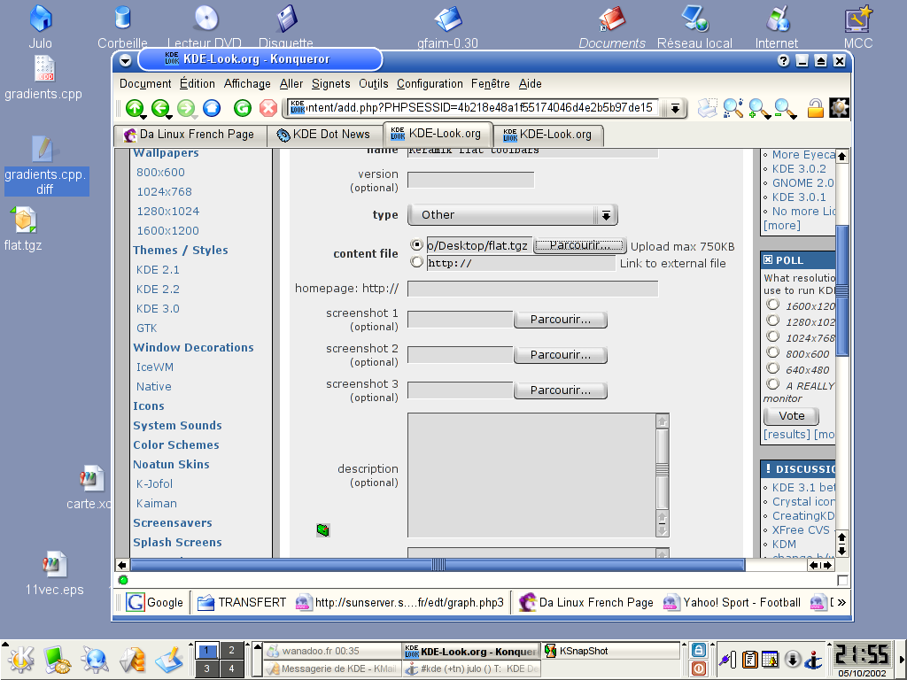907x680 pixels.
Task: Open Google bookmark in toolbar
Action: [155, 602]
